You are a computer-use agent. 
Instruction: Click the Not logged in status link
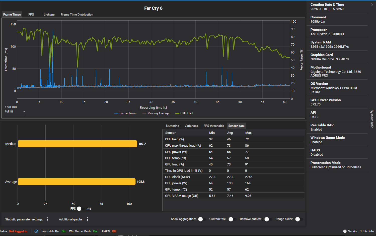pos(18,231)
